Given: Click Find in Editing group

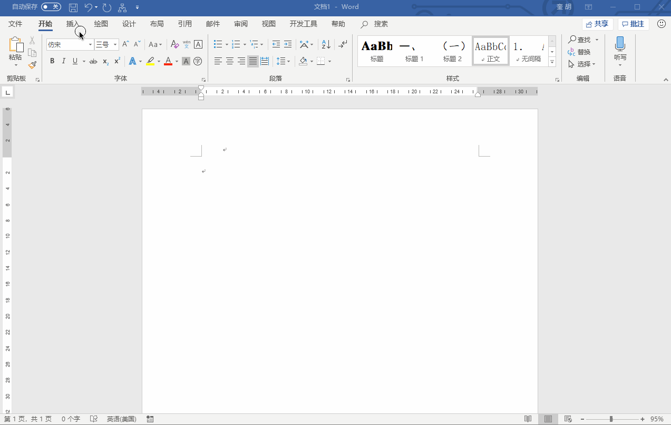Looking at the screenshot, I should [x=579, y=40].
